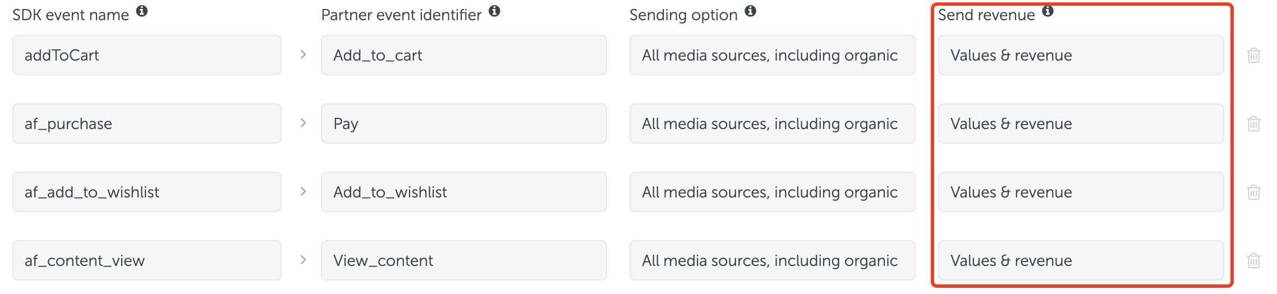Click the View_content partner identifier field
Screen dimensions: 1277x294
click(x=463, y=260)
